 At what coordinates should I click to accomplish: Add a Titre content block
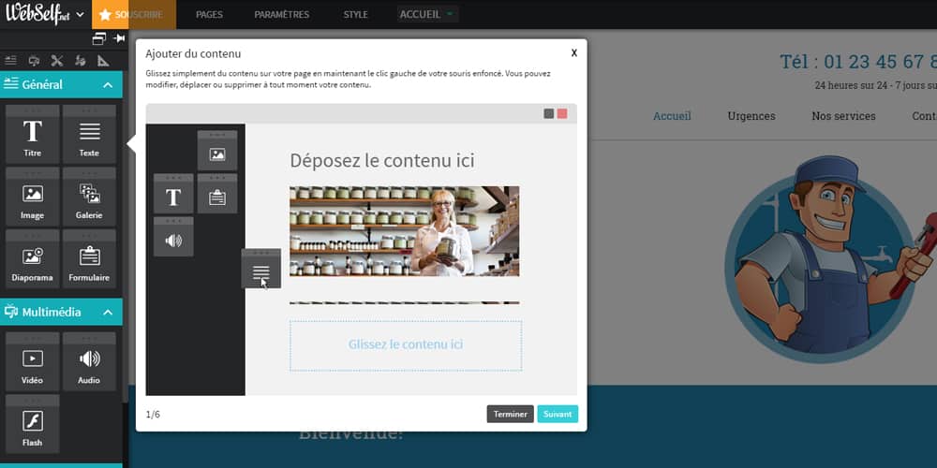[32, 134]
